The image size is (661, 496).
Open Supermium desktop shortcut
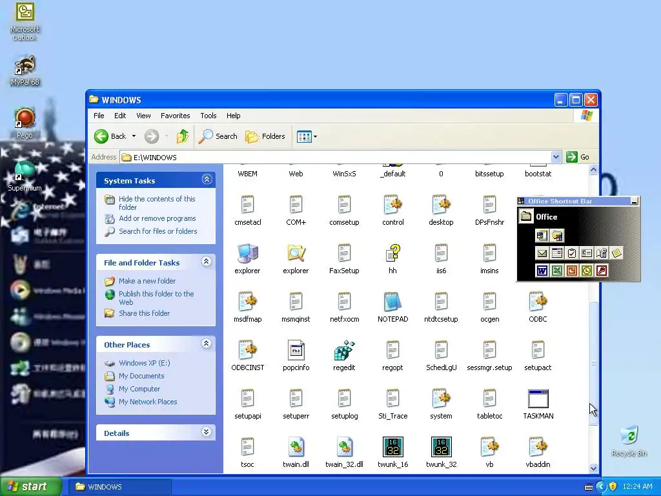click(x=25, y=176)
